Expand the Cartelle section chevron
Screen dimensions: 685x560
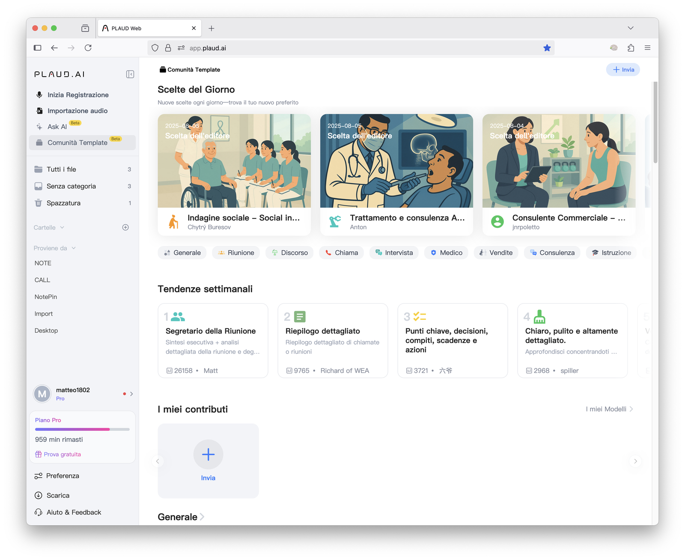(62, 227)
